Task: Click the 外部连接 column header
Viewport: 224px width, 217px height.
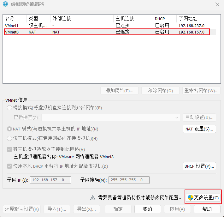Action: (x=82, y=18)
